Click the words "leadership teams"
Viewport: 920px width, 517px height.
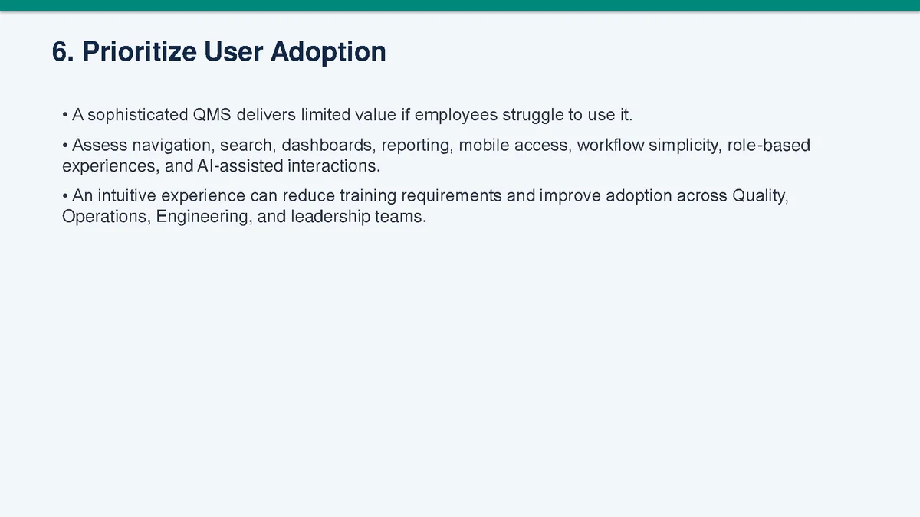click(358, 216)
